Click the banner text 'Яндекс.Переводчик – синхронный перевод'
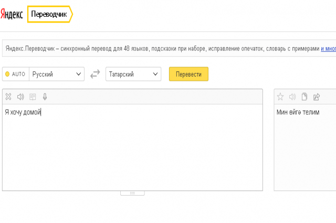 point(58,49)
